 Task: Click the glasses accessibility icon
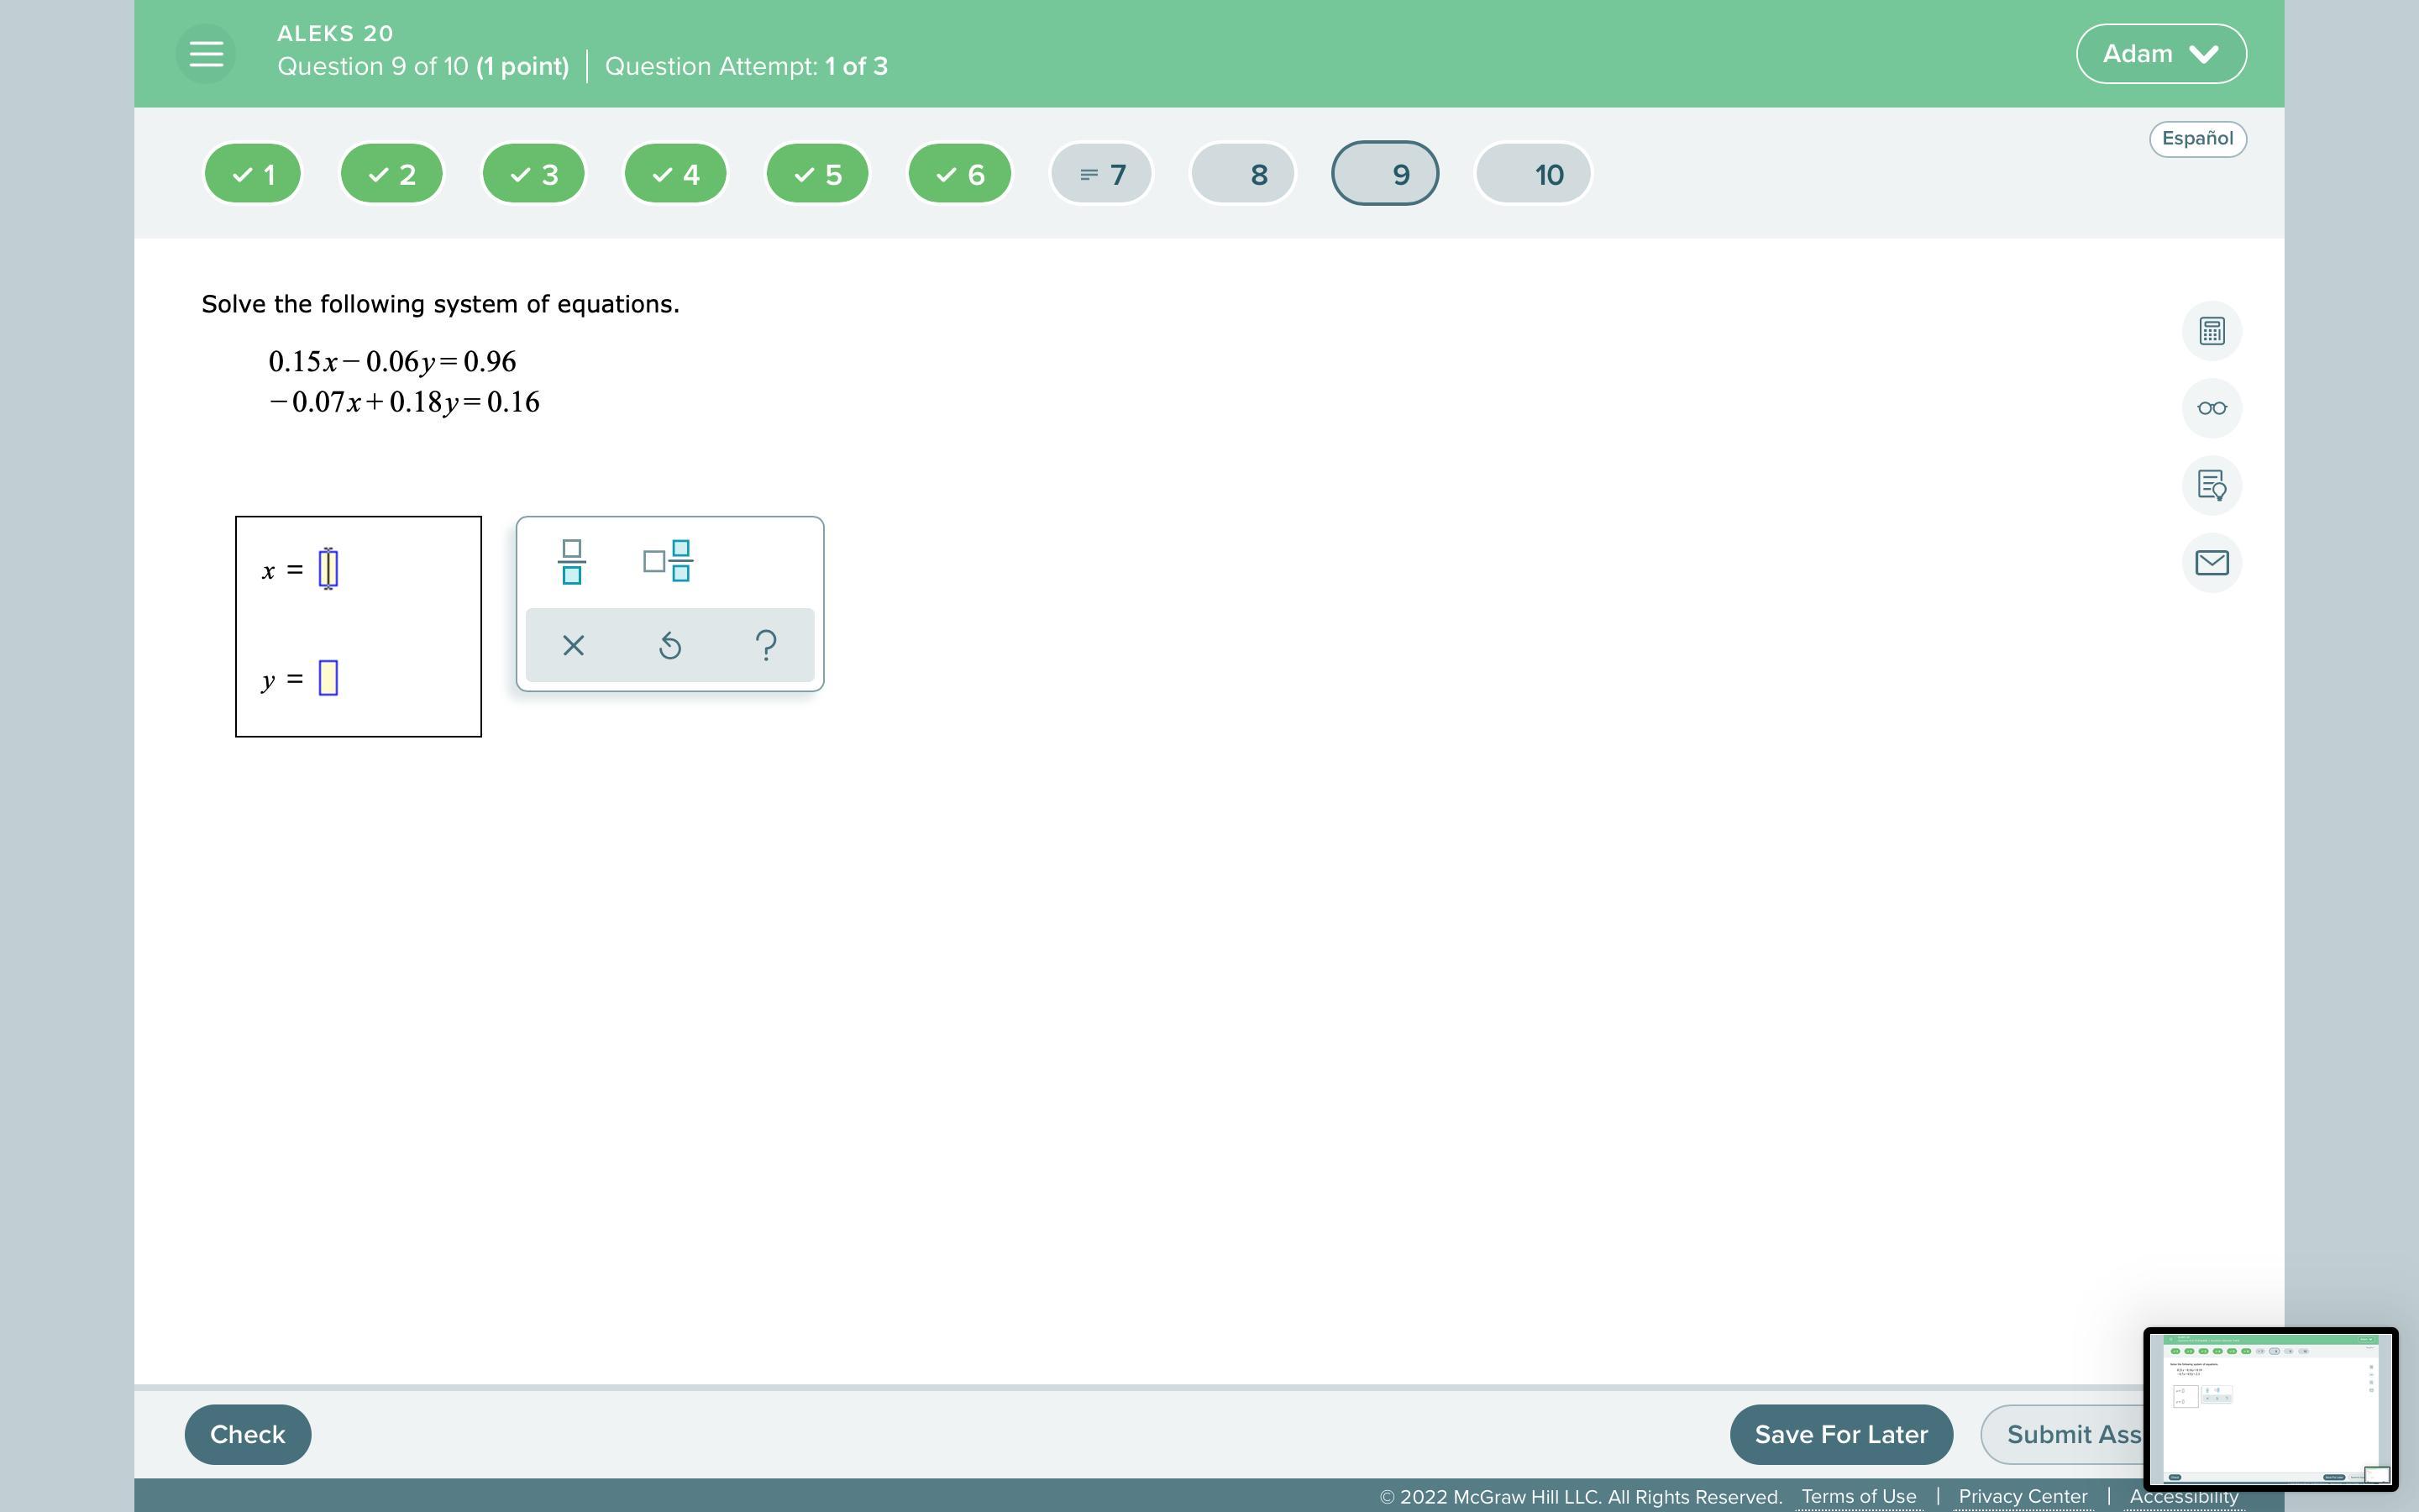tap(2211, 408)
